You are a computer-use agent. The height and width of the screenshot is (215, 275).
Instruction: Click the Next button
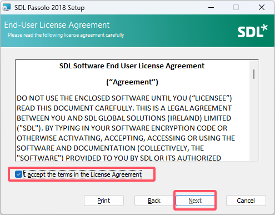(195, 201)
